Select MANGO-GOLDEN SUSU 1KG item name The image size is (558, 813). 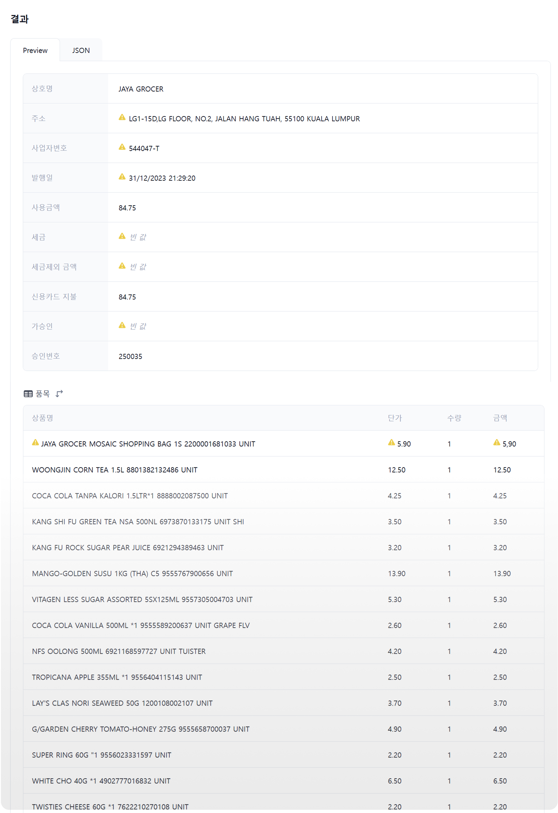133,574
